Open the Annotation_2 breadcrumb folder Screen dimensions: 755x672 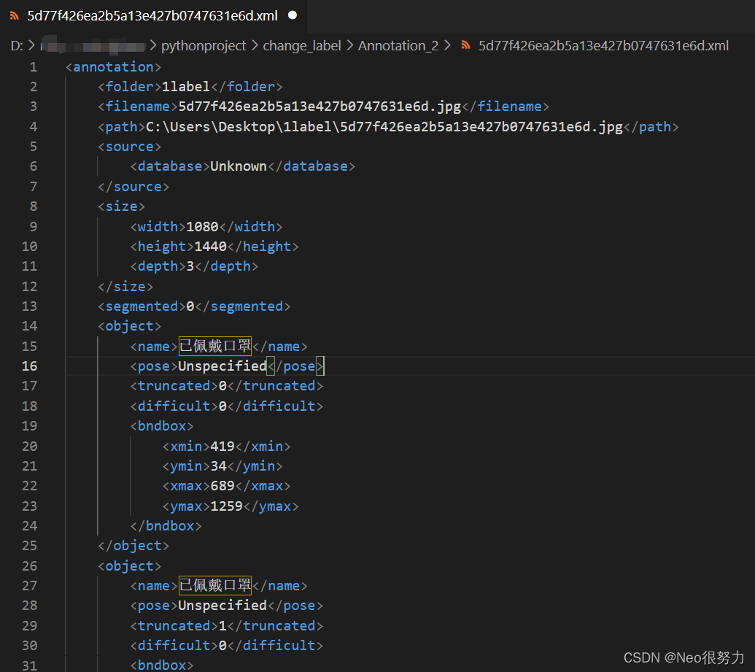pos(398,46)
